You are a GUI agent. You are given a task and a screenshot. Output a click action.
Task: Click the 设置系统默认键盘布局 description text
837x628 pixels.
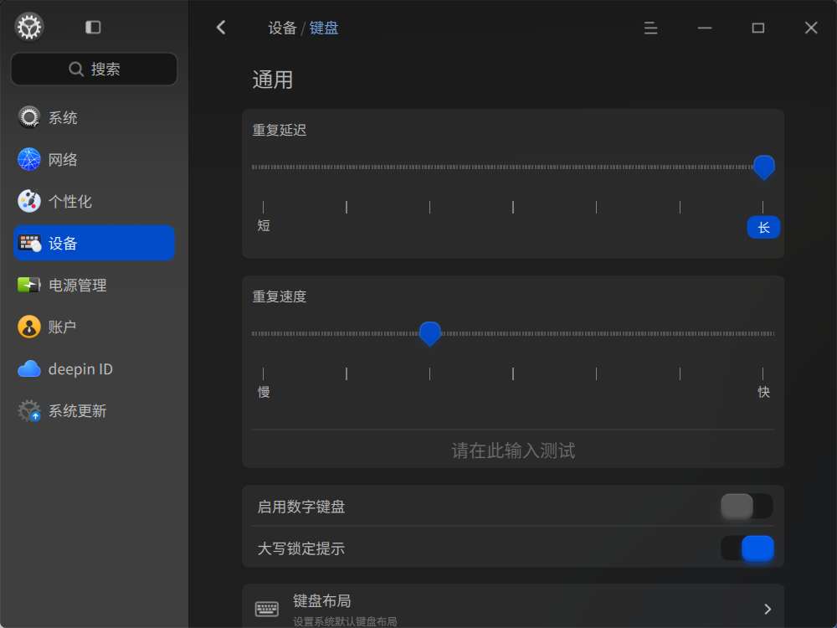tap(345, 621)
